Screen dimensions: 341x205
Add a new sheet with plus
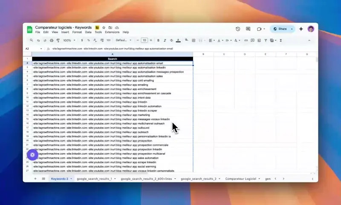35,179
